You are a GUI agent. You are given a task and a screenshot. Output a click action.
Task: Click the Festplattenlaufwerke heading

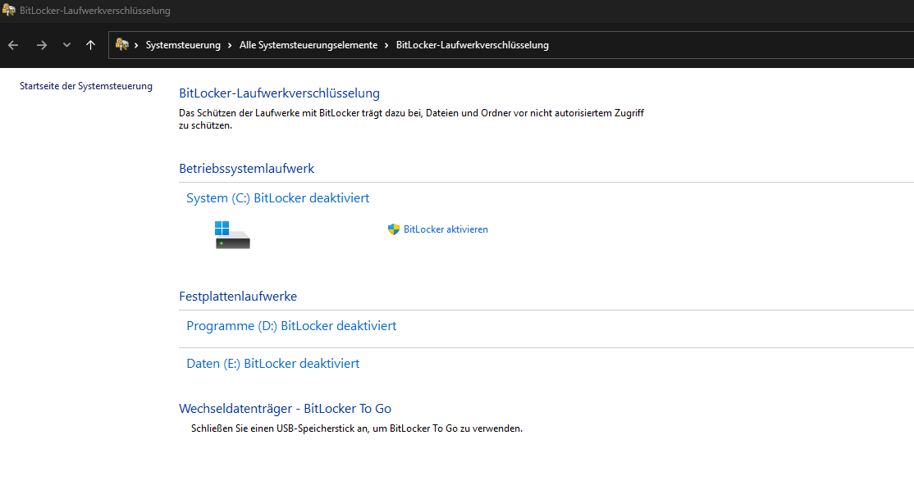click(x=238, y=297)
